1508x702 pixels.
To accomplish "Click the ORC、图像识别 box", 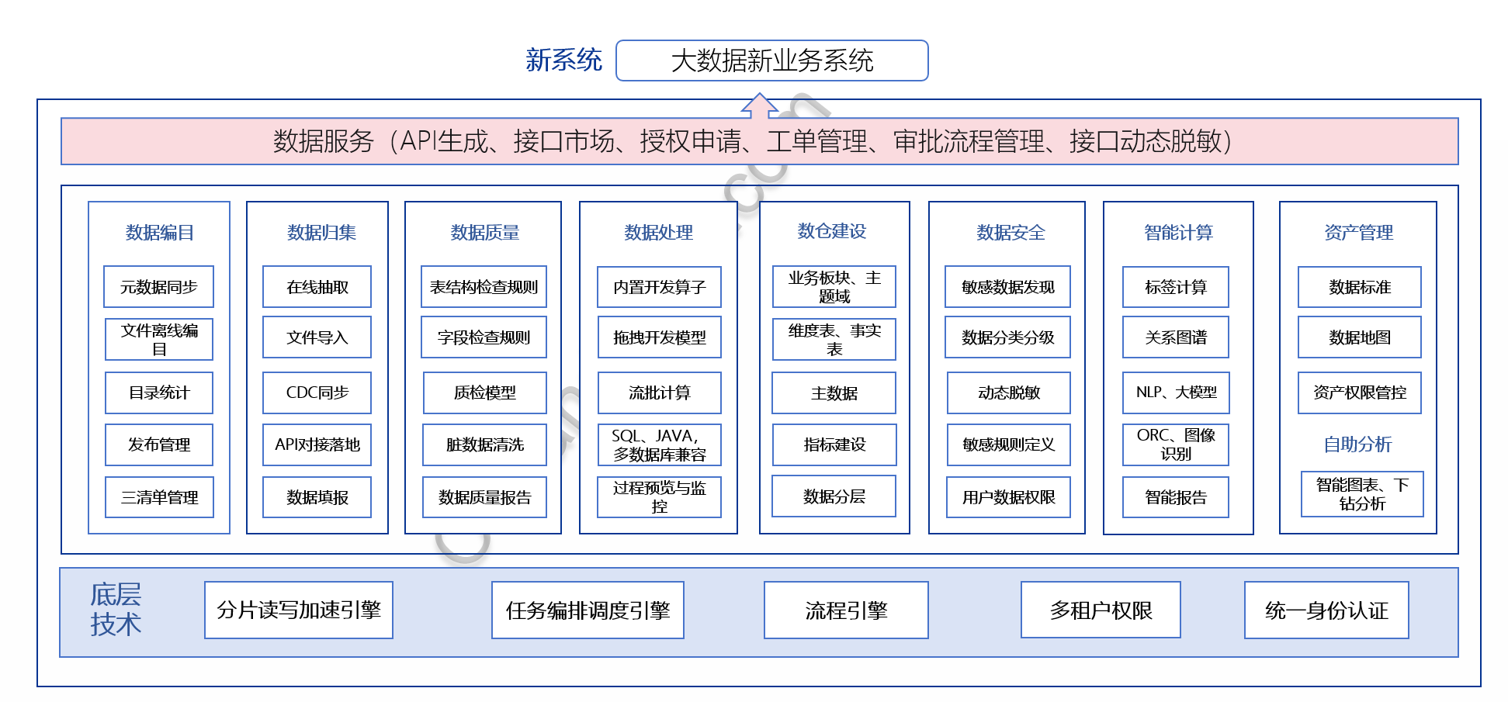I will click(1176, 444).
